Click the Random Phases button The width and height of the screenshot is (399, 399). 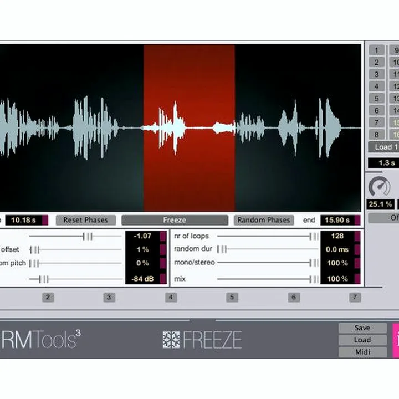click(264, 220)
